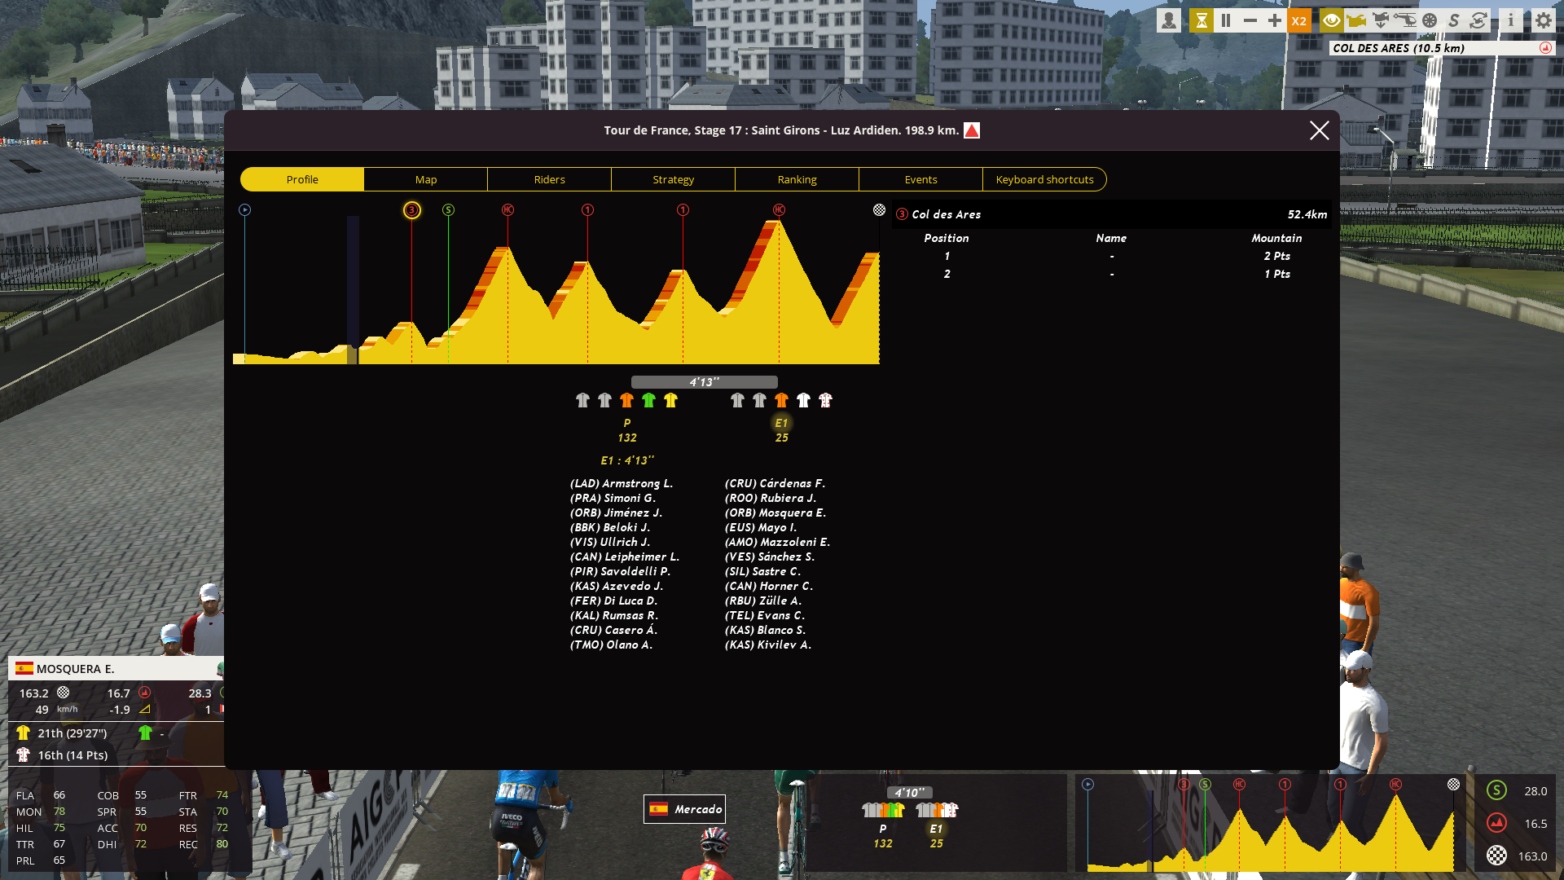Click the checkered finish icon beside 163.0

[x=1496, y=856]
